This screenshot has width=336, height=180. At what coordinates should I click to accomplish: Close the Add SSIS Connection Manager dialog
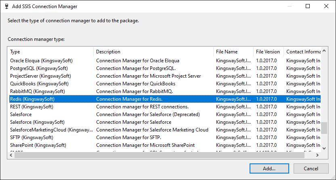326,6
